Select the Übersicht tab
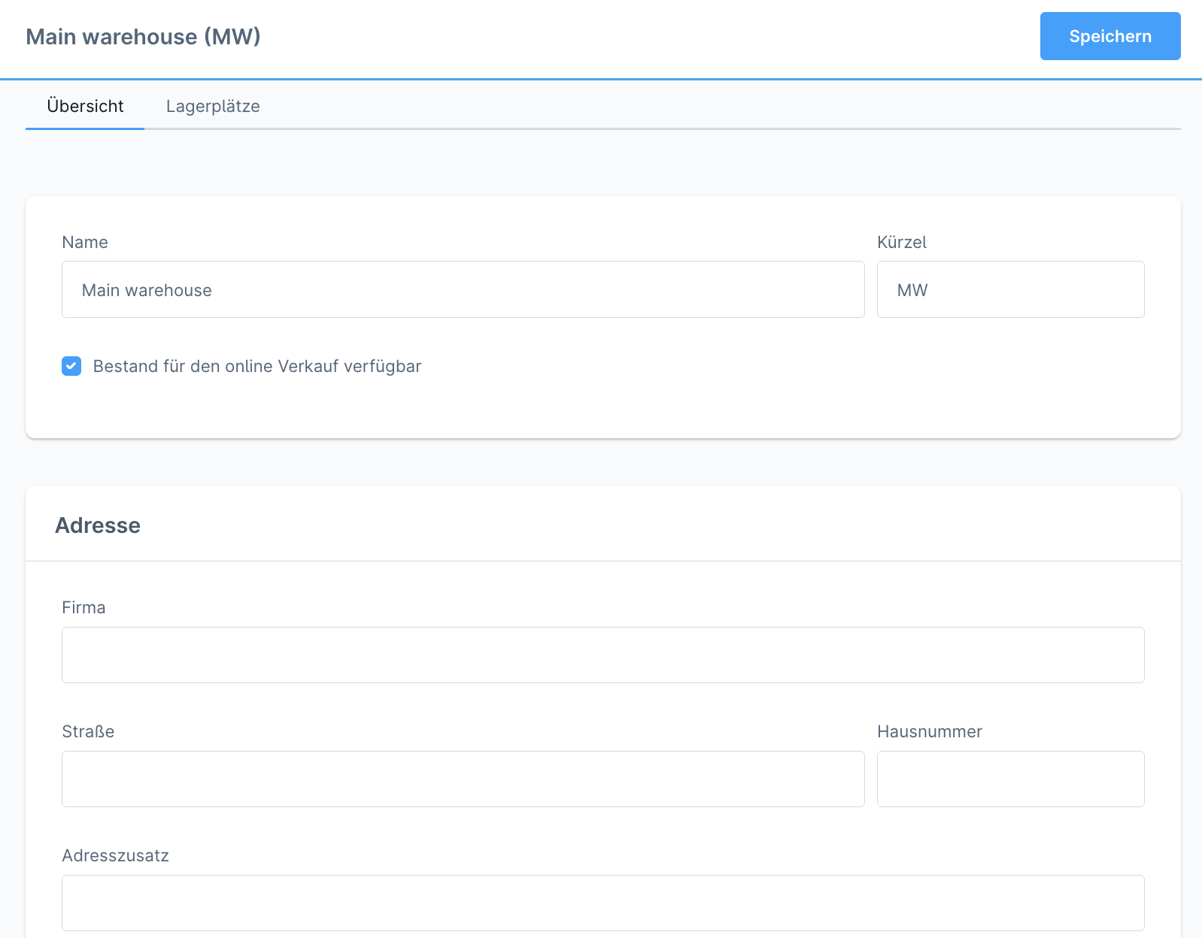Screen dimensions: 1202x938 click(85, 106)
